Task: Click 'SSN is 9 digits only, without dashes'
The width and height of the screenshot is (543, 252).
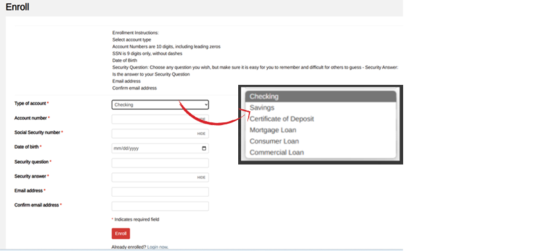Action: 147,53
